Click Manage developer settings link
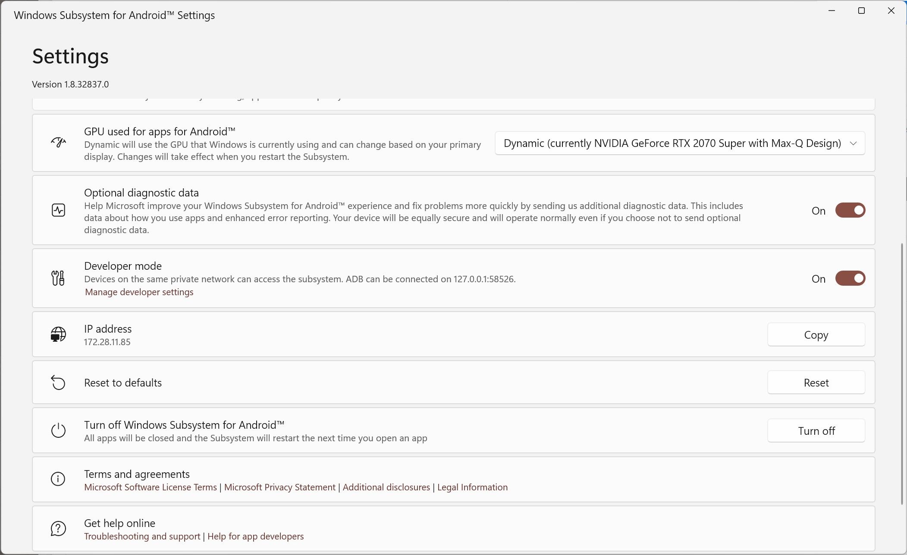 [138, 292]
